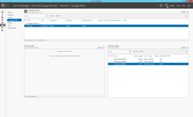Collapse the Storage Spaces (1) group
193x117 pixels.
click(x=26, y=24)
